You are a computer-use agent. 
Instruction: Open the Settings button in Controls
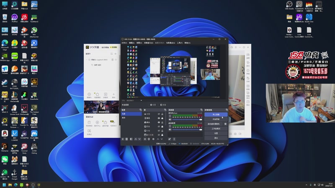(216, 133)
